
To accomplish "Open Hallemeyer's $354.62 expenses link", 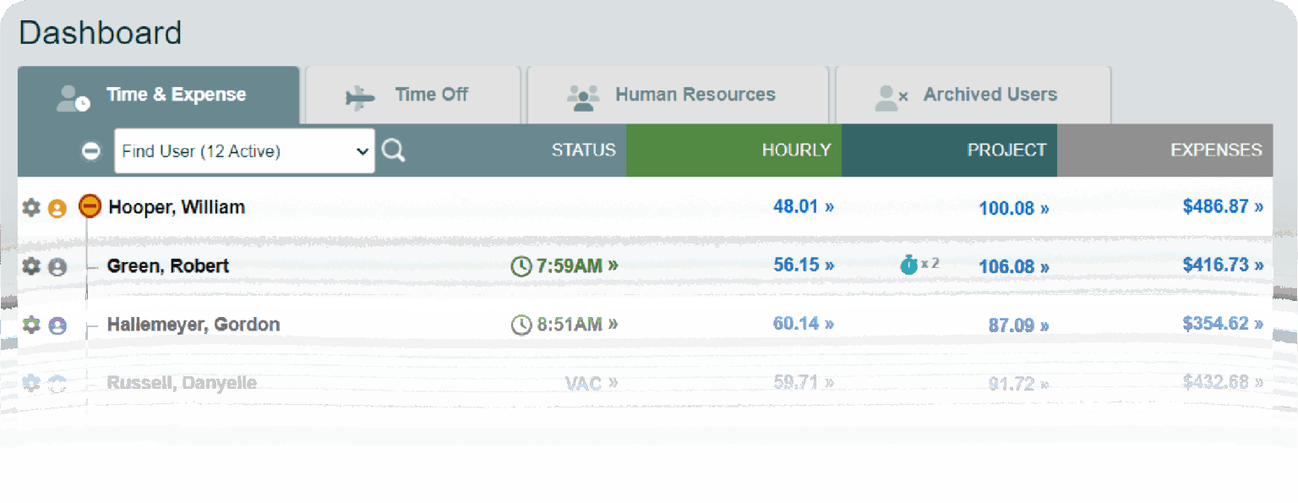I will [x=1222, y=324].
